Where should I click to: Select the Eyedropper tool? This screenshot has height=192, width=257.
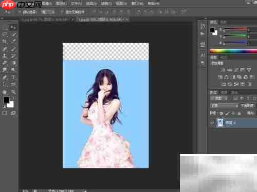coord(13,41)
